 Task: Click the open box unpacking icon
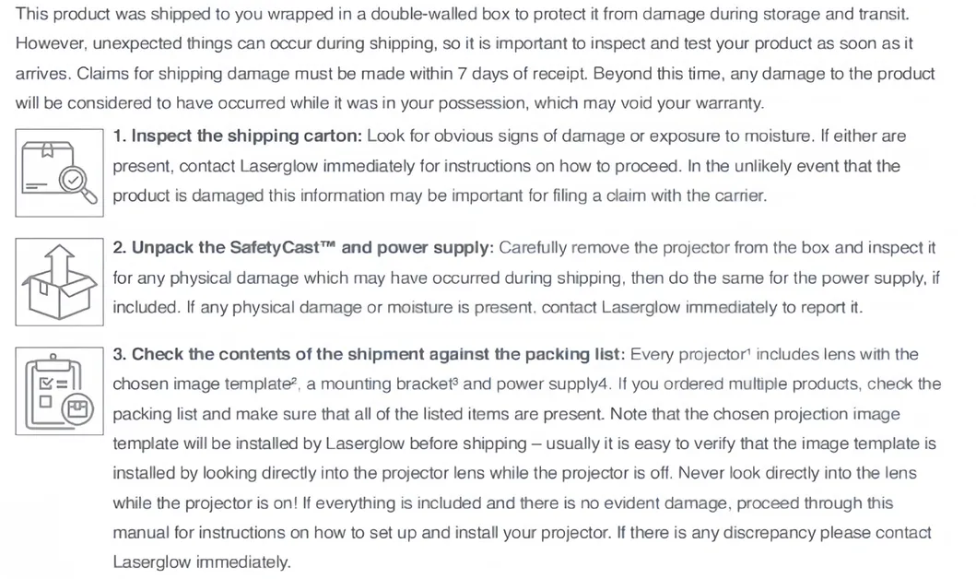pyautogui.click(x=59, y=282)
